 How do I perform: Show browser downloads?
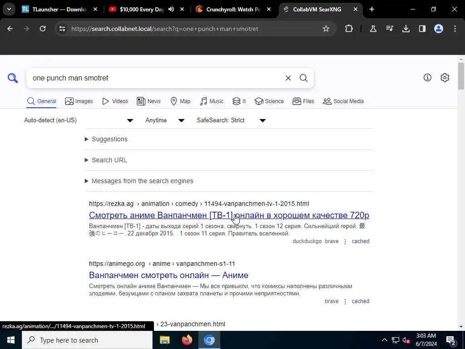tap(406, 29)
